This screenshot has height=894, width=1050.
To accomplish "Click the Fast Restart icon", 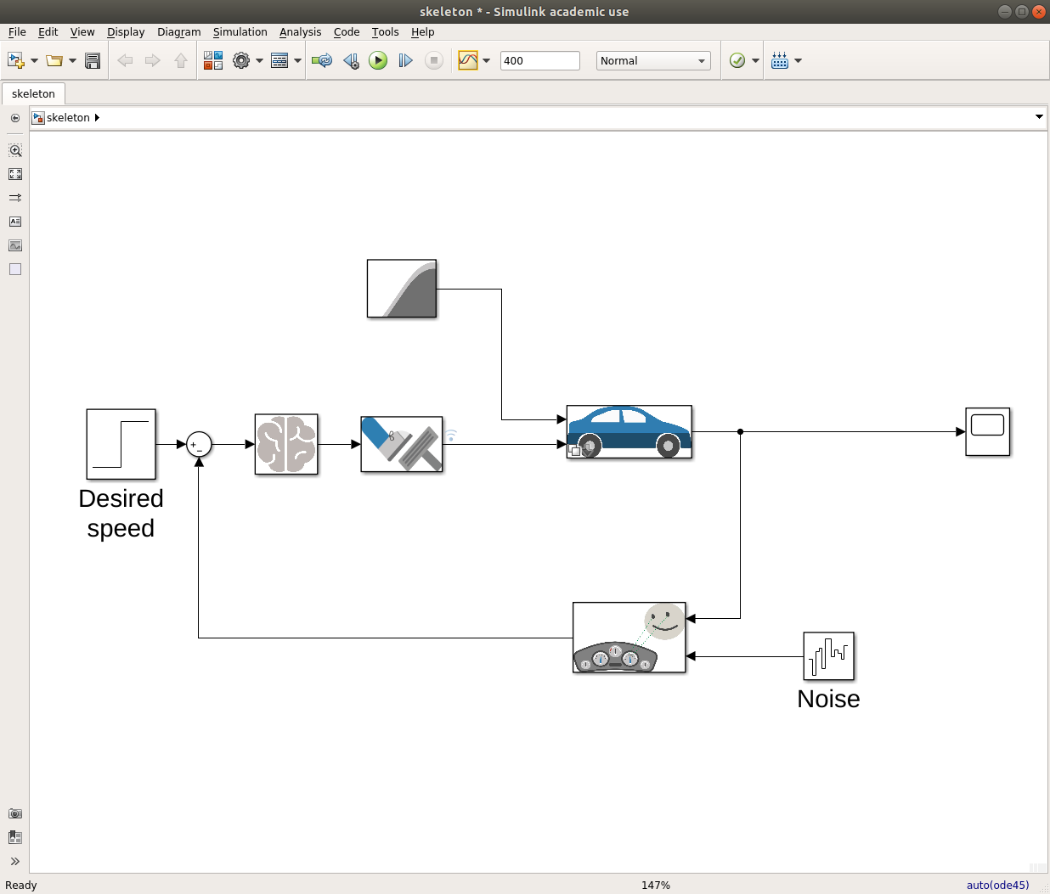I will click(322, 60).
